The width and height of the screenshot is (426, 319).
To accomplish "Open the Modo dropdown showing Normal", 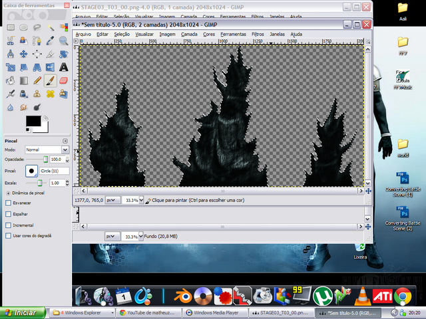I will (x=47, y=150).
